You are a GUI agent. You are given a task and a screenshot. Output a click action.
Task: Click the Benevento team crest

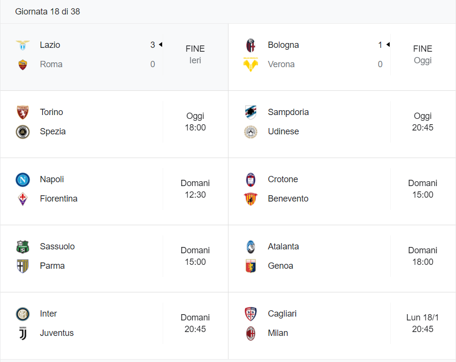pyautogui.click(x=251, y=199)
